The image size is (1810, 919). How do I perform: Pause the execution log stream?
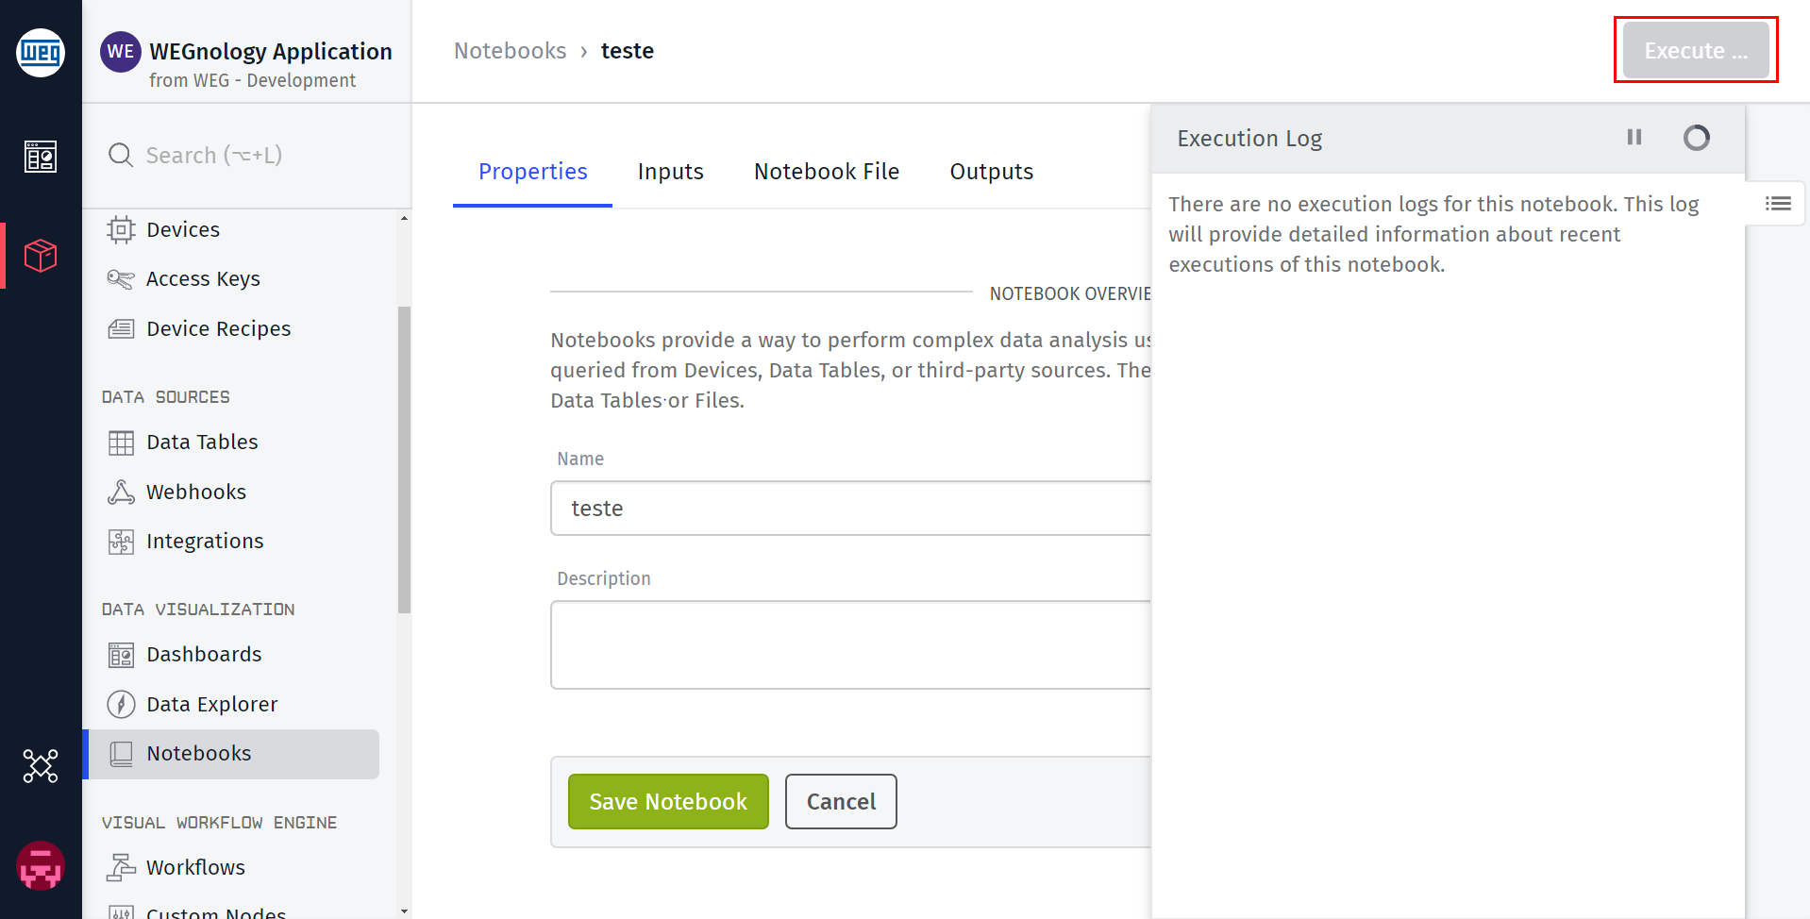[x=1634, y=138]
